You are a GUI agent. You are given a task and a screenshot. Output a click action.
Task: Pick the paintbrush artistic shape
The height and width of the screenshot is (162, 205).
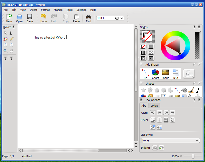[191, 90]
